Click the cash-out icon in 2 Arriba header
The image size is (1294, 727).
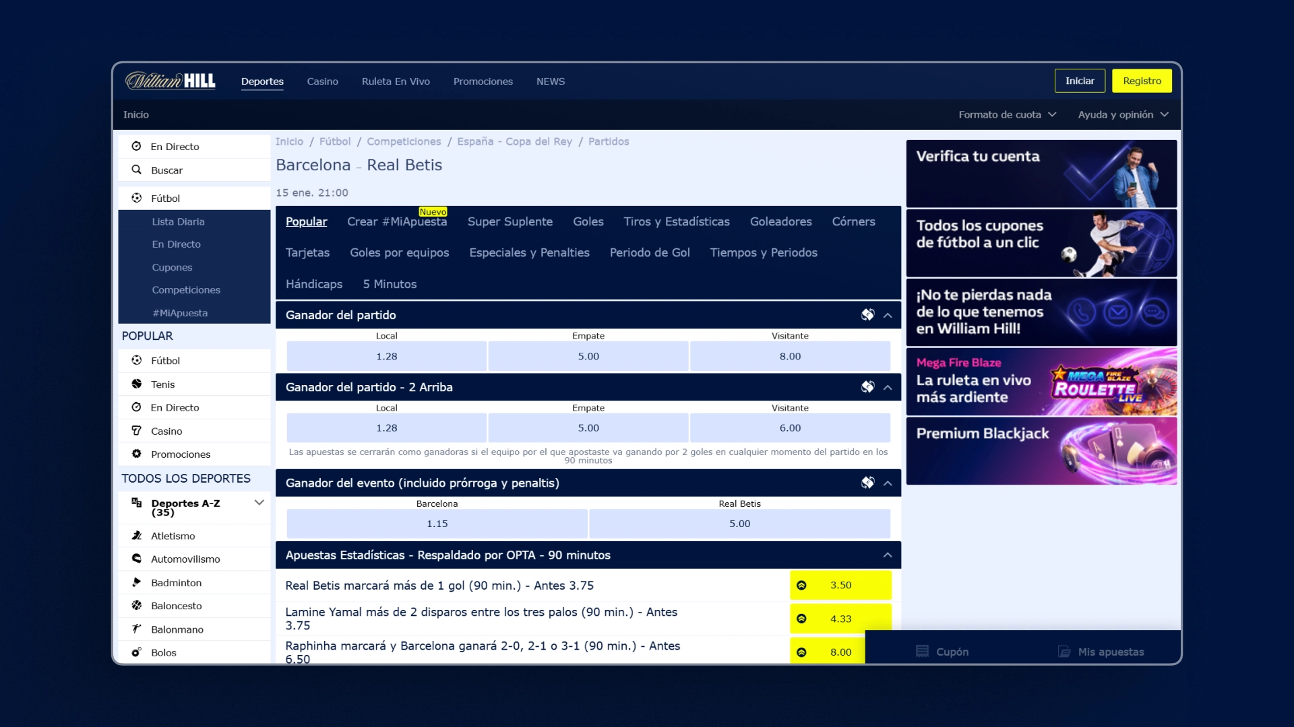point(867,387)
